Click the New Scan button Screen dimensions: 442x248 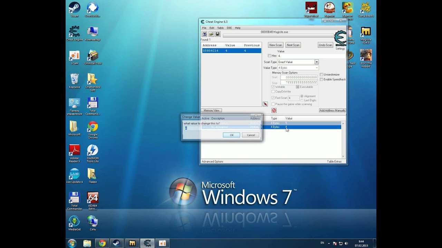click(276, 45)
